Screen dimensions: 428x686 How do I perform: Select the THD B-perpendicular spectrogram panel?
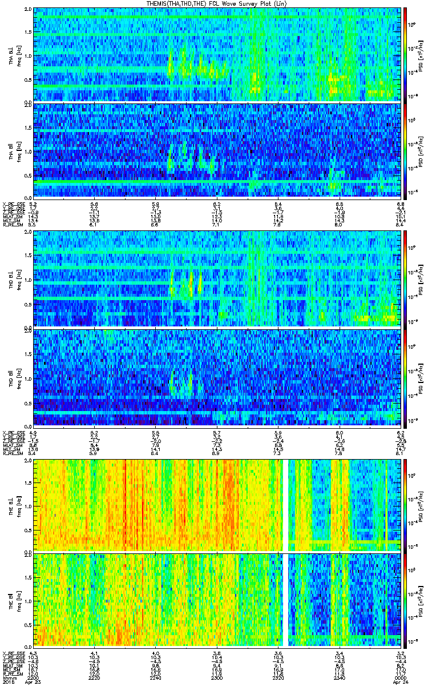[217, 278]
